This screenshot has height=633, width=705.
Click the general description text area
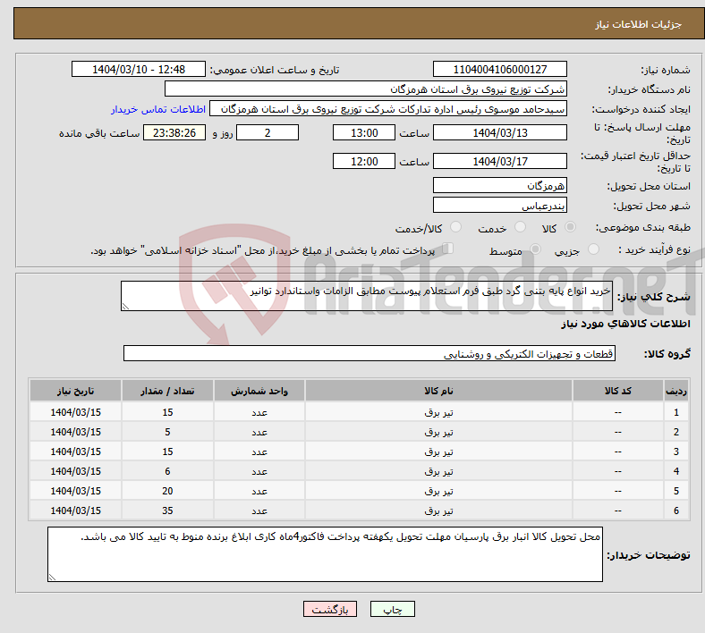[x=367, y=296]
